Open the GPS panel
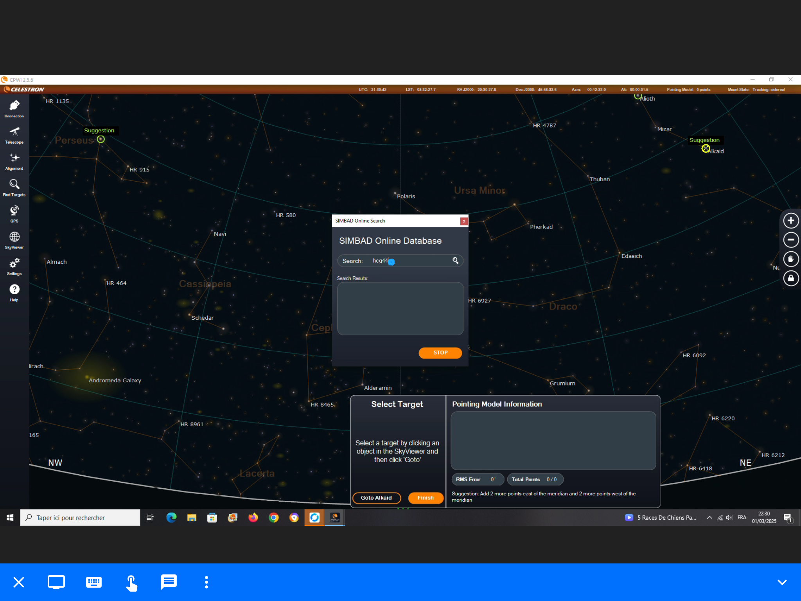 coord(14,214)
